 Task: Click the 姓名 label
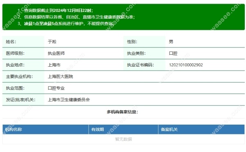11,42
